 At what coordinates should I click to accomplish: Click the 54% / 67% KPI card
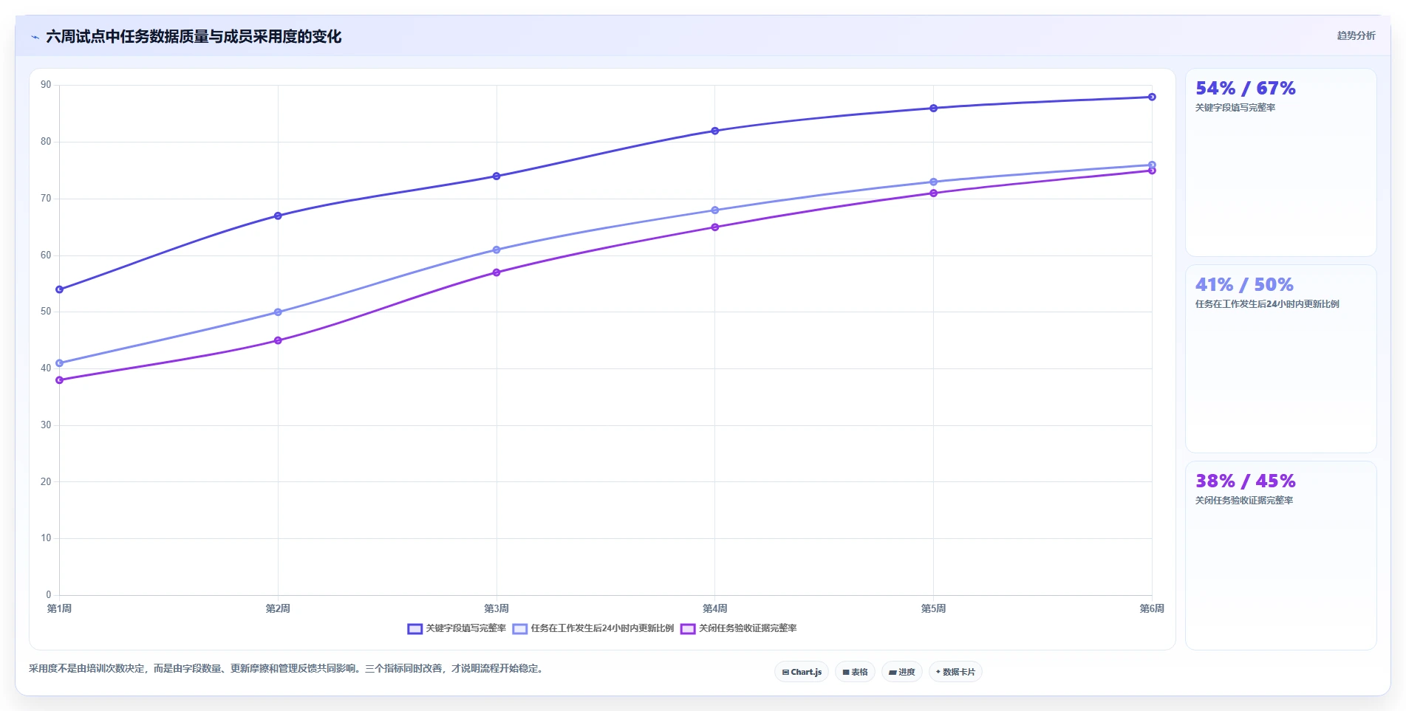1280,162
